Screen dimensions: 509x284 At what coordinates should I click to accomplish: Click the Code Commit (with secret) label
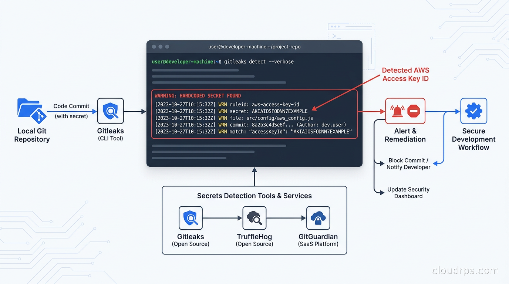coord(71,111)
